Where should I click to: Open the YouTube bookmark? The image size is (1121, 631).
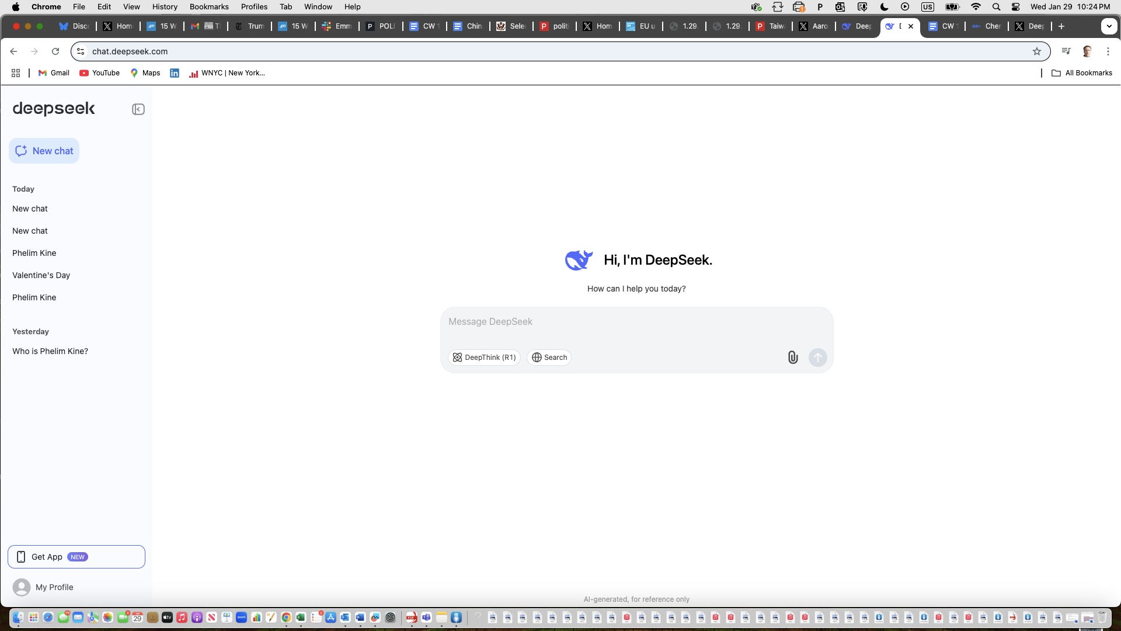tap(100, 73)
